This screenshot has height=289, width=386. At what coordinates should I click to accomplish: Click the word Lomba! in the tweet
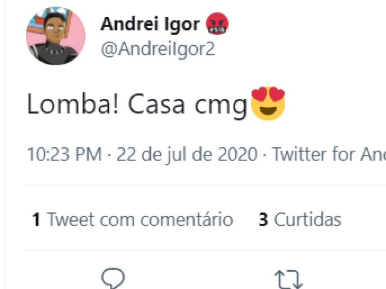click(72, 103)
